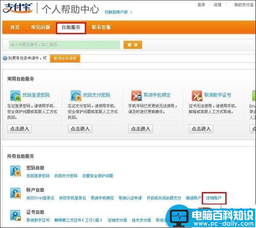Click the 取消手机绑定 phone icon
The width and height of the screenshot is (256, 228).
137,96
